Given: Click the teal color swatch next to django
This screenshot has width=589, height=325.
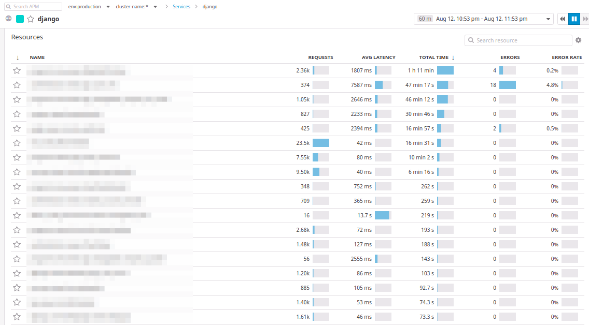Looking at the screenshot, I should (20, 19).
